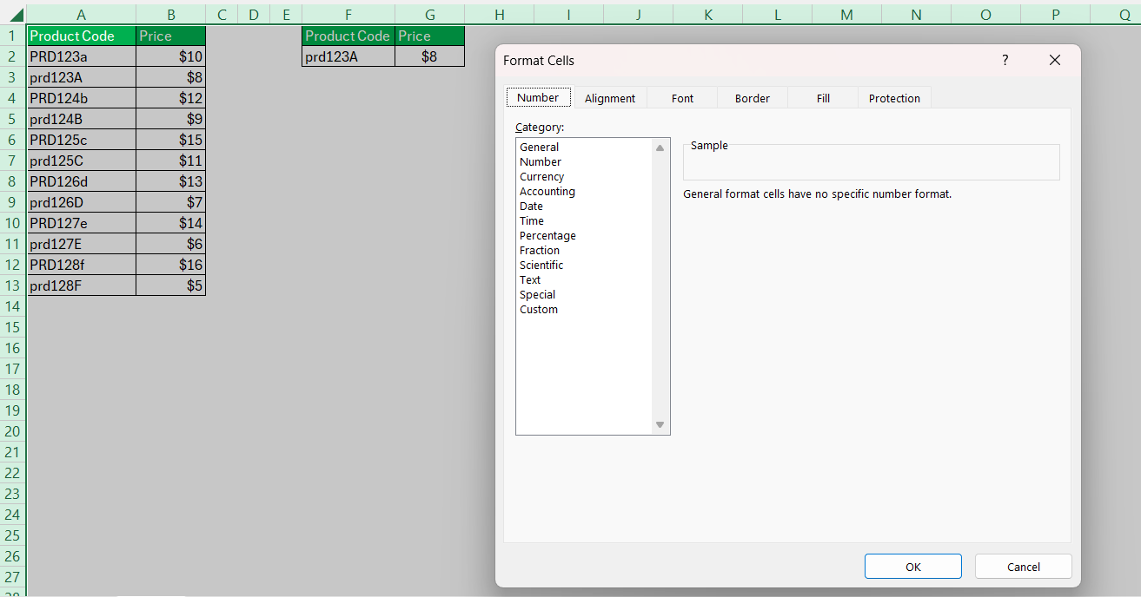1141x597 pixels.
Task: Click the $10 price cell
Action: pos(171,56)
